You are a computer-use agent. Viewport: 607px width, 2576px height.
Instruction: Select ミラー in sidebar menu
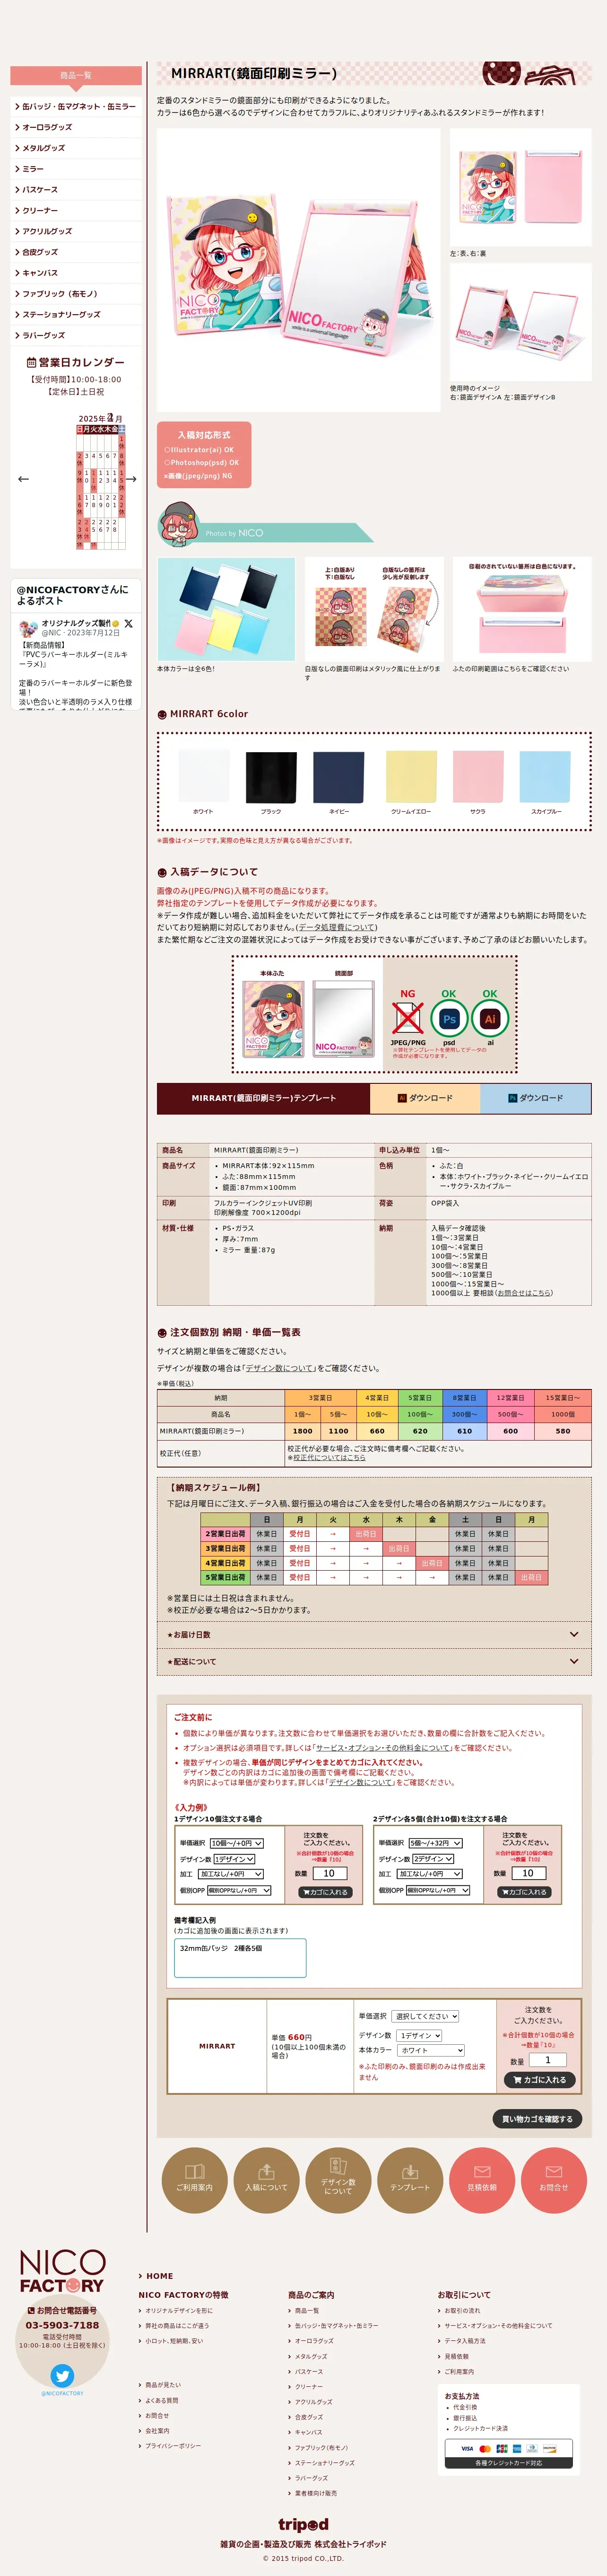pos(76,169)
